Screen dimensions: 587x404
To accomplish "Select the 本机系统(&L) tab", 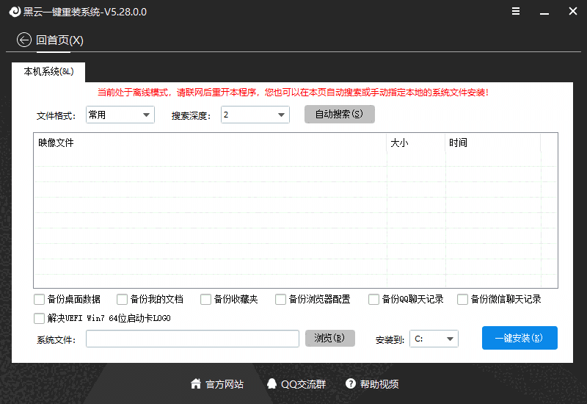I will coord(48,71).
